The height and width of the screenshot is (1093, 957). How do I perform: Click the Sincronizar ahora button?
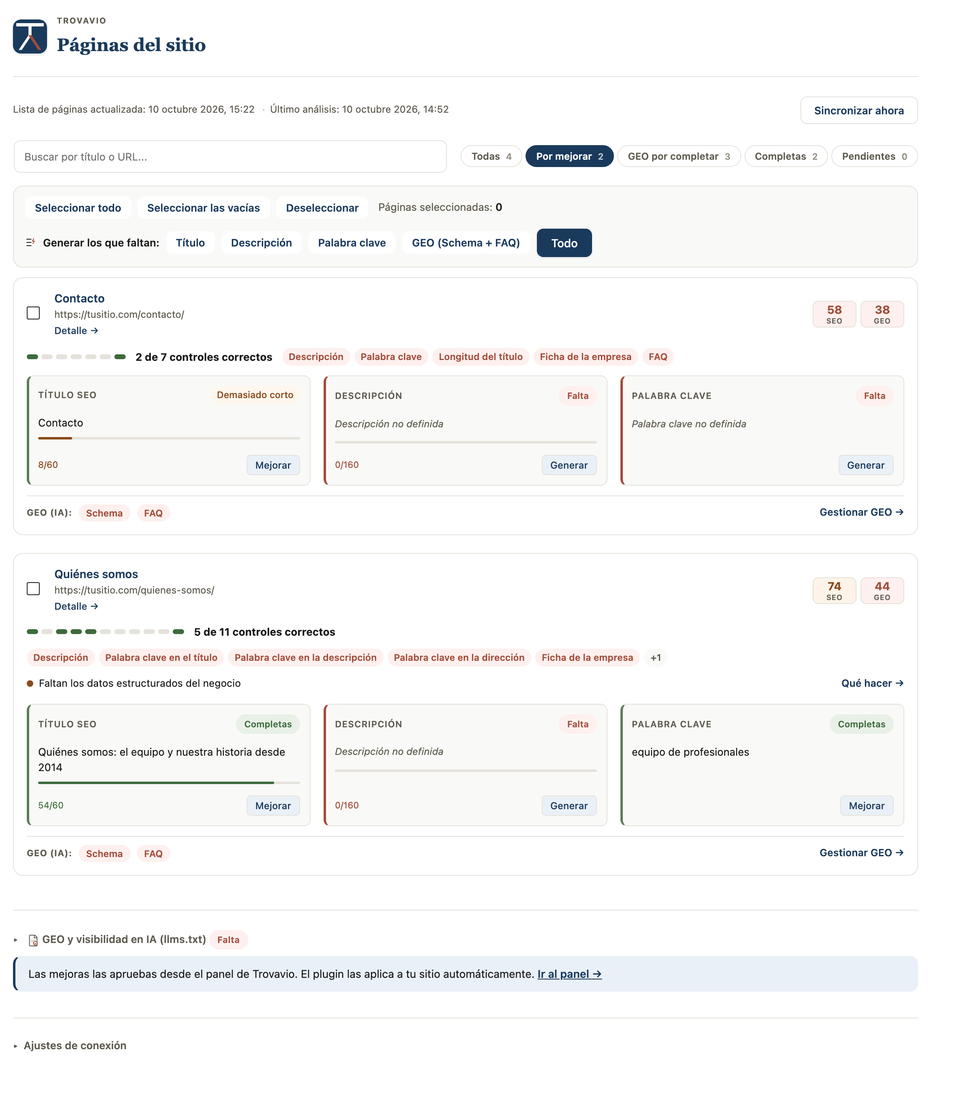pos(859,111)
